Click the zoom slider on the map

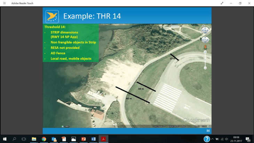click(205, 60)
